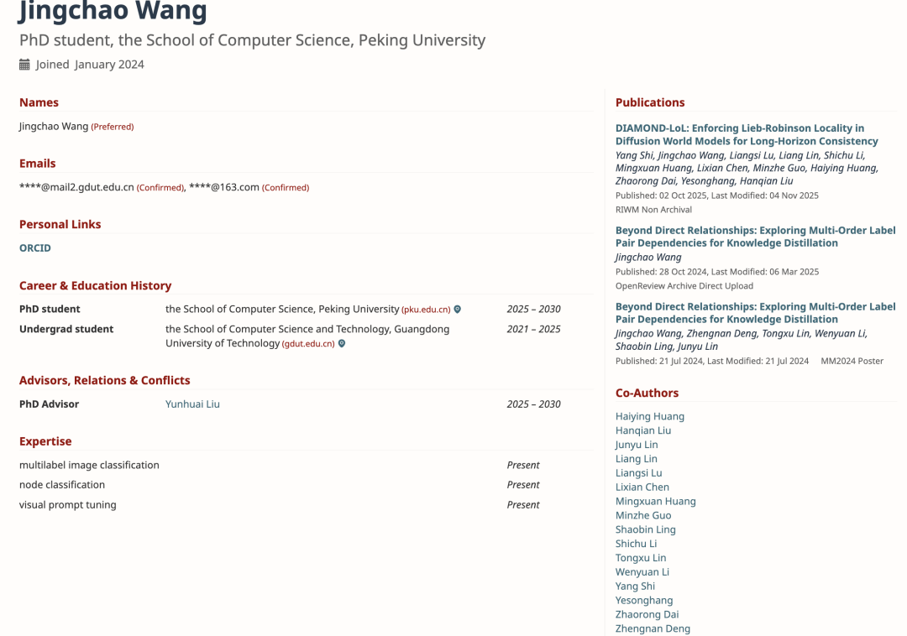Open Mingxuan Huang in the Co-Authors list

point(655,502)
